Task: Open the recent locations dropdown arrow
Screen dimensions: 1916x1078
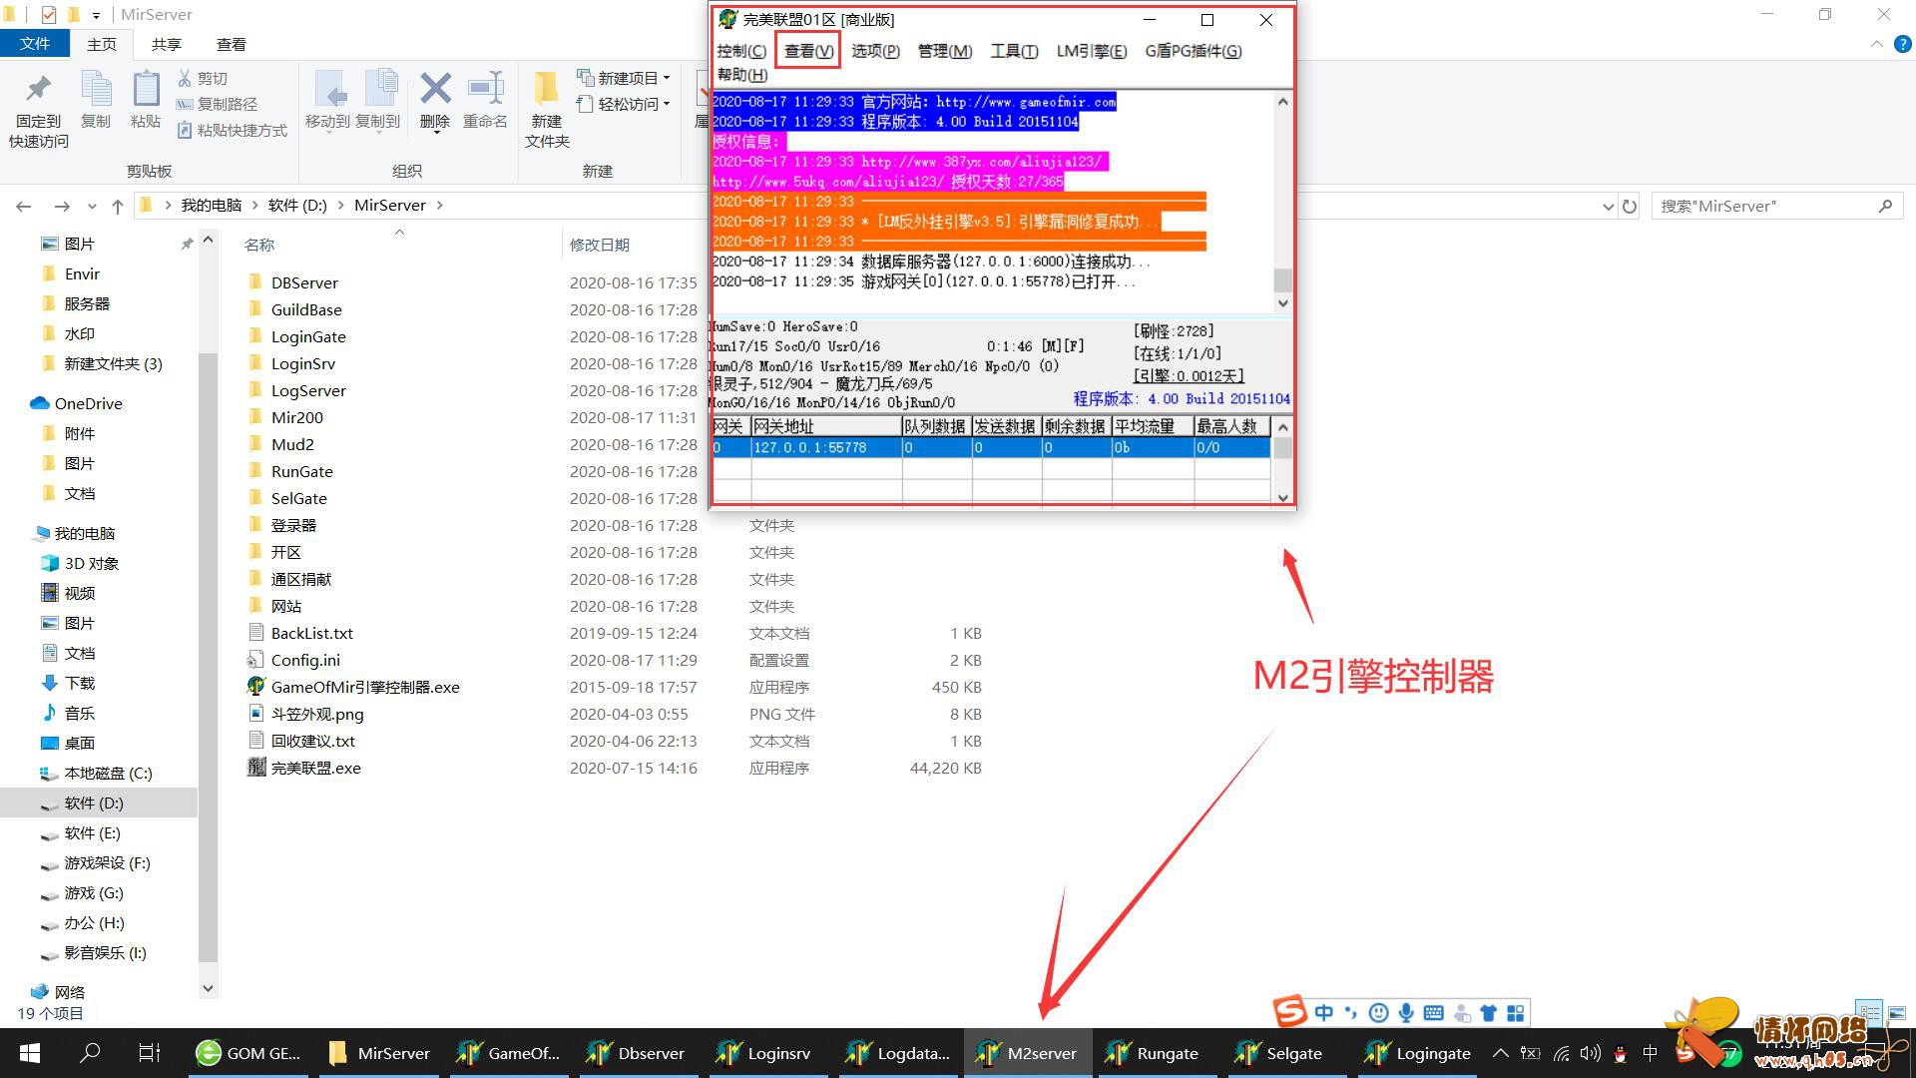Action: (92, 207)
